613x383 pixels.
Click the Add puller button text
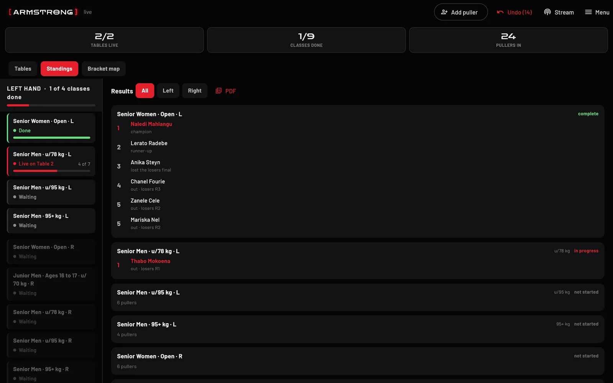click(x=464, y=12)
